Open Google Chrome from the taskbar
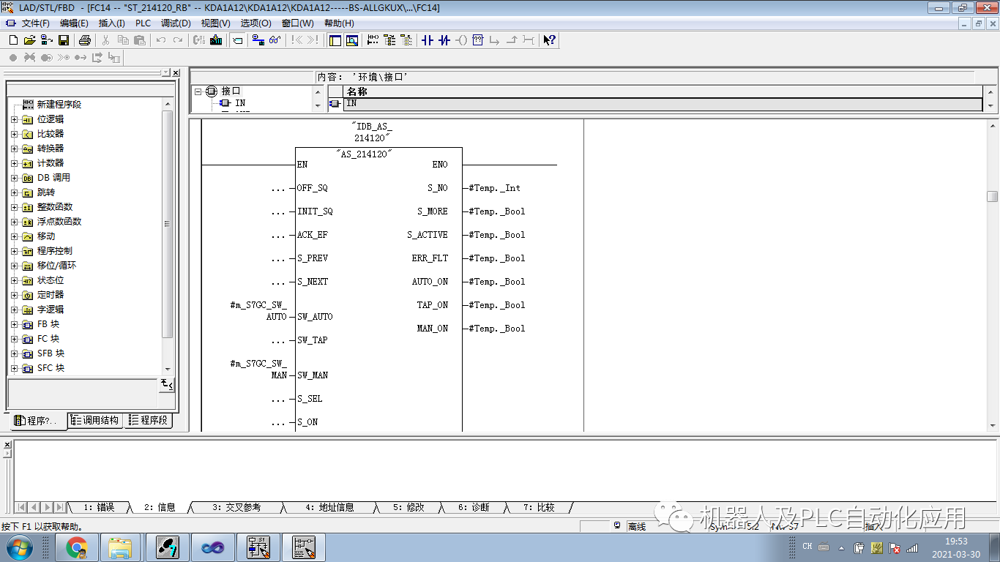 [x=77, y=547]
